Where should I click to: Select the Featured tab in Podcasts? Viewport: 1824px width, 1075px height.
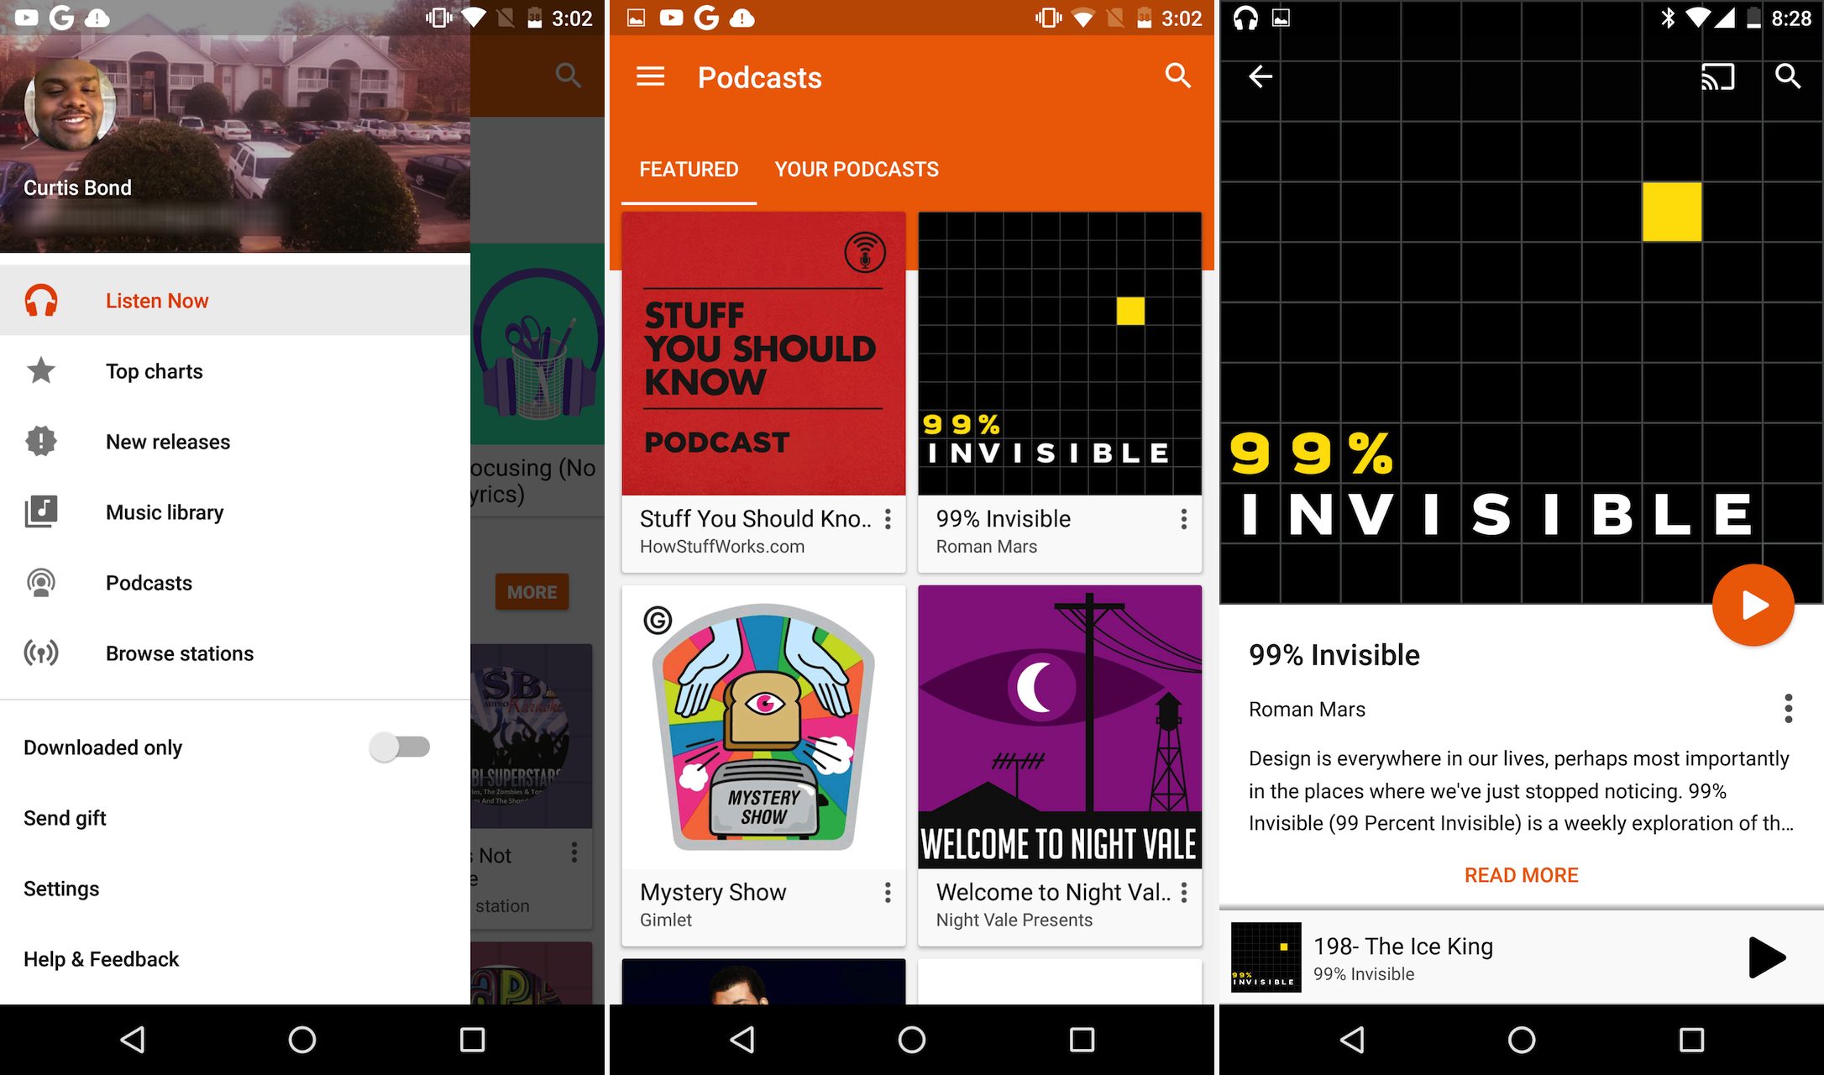tap(690, 168)
